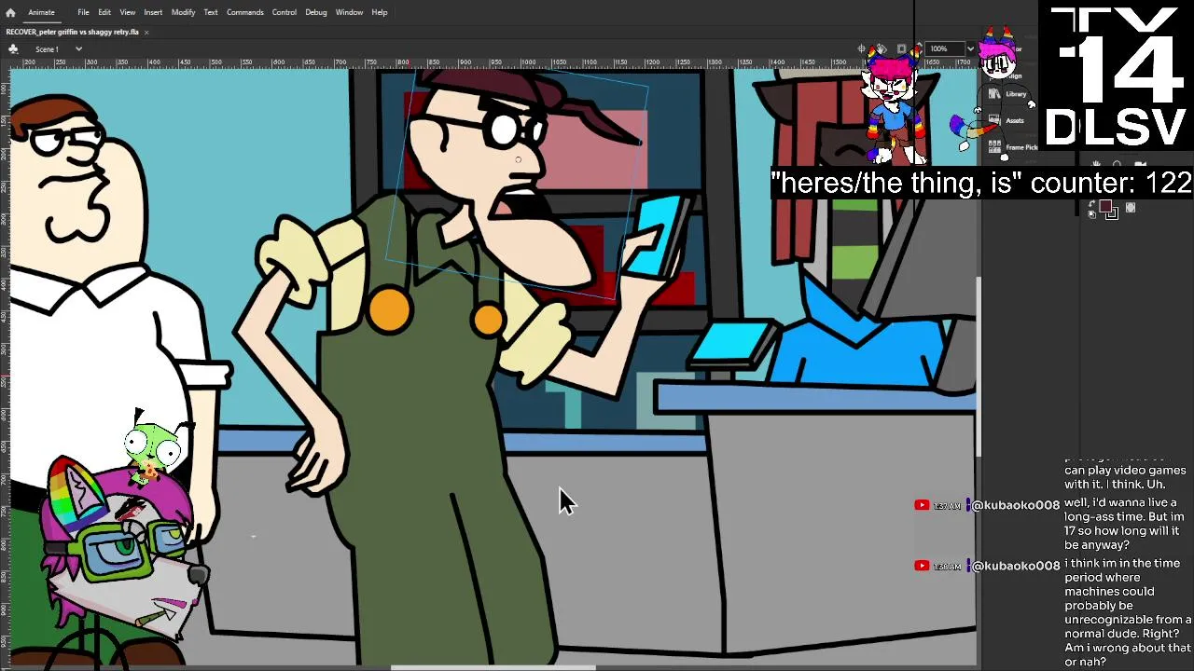Click the @kubaoko008 name at 1:28 AM
The image size is (1194, 671).
1016,566
